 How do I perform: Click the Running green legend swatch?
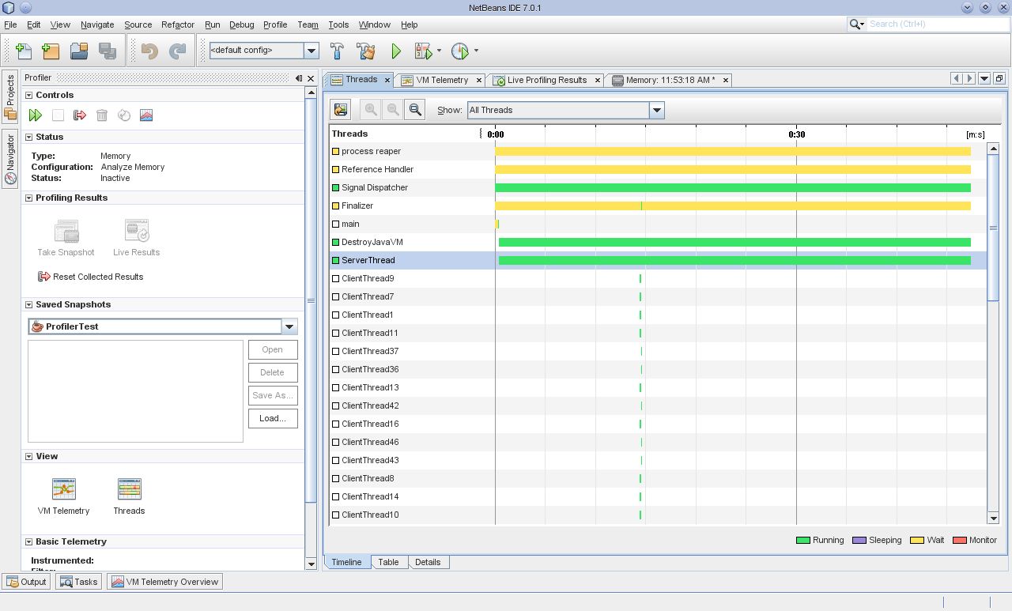802,540
